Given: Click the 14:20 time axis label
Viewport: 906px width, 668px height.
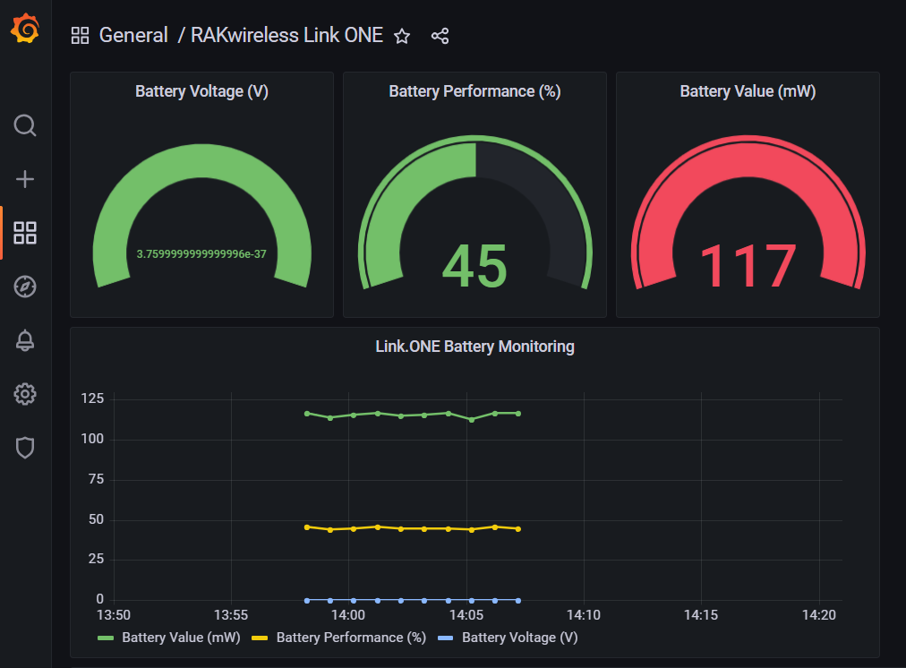Looking at the screenshot, I should 819,615.
